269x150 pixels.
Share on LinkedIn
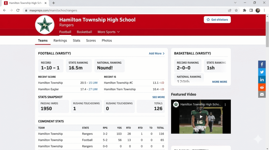coord(262,79)
